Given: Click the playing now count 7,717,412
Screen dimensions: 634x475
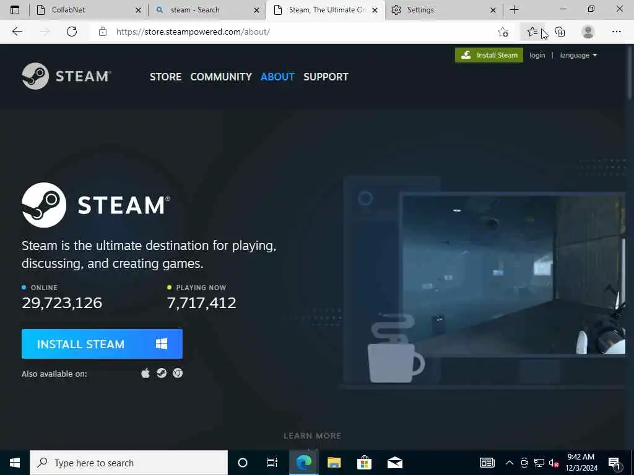Looking at the screenshot, I should point(201,303).
